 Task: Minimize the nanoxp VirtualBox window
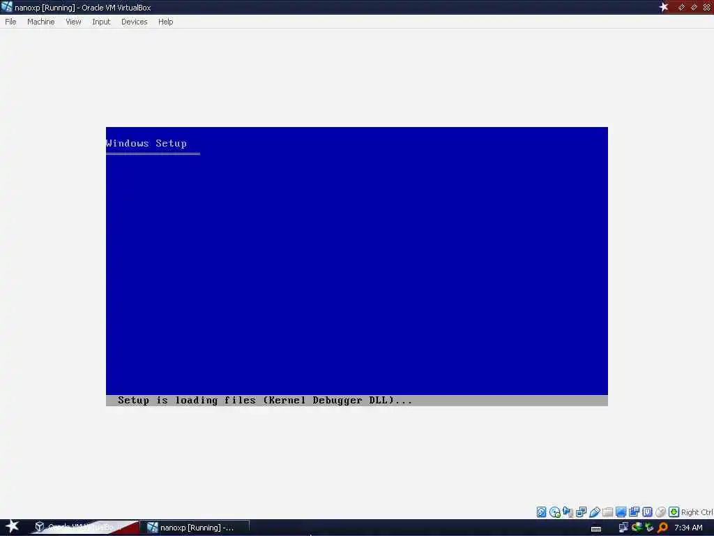click(682, 7)
